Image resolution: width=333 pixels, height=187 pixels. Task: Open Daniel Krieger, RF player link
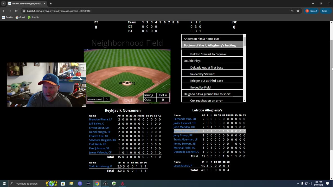pos(100,132)
